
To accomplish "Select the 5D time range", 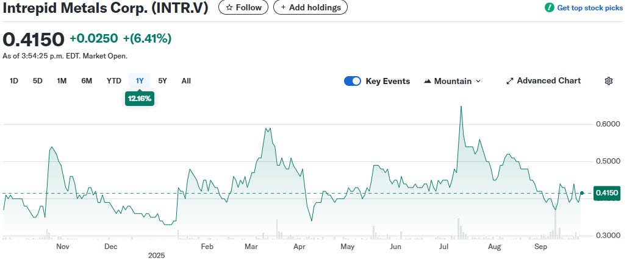I will click(38, 81).
